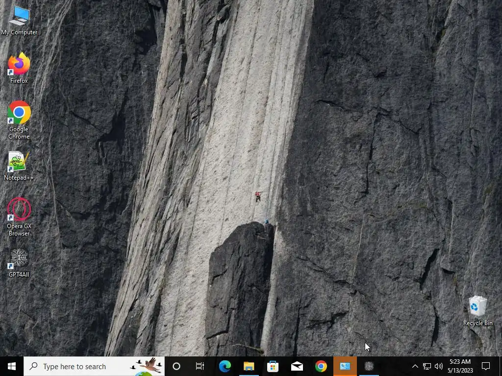Open Cortana from the taskbar
Screen dimensions: 502x376
[x=176, y=366]
